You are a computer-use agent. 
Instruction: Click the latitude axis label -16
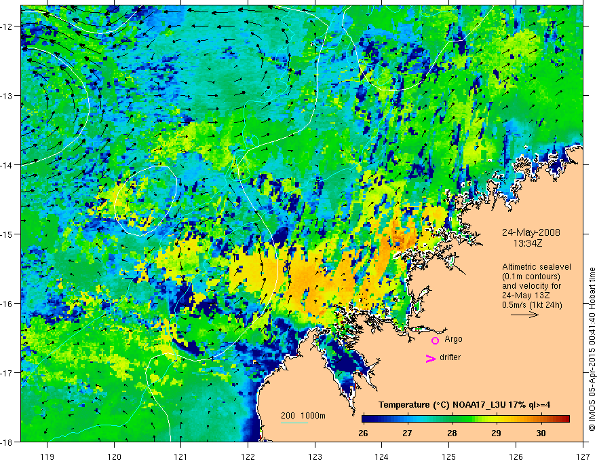(x=7, y=304)
